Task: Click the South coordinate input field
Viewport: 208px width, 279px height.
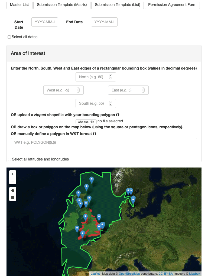Action: click(x=92, y=103)
